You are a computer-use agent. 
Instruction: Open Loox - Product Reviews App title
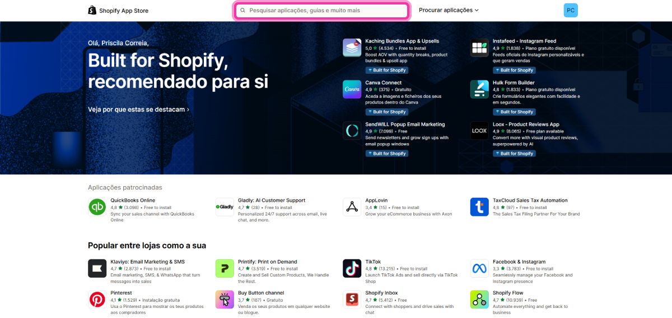pyautogui.click(x=526, y=124)
